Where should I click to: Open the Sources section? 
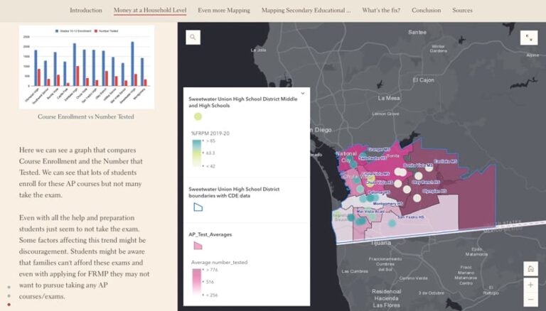[462, 11]
